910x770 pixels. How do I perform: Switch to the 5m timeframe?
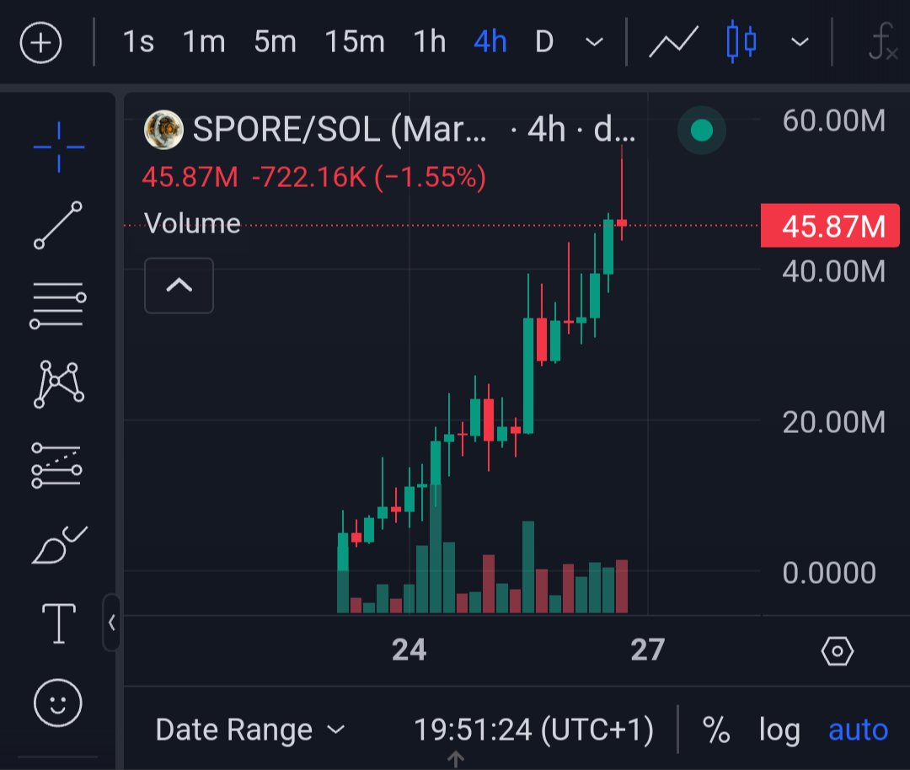point(275,42)
